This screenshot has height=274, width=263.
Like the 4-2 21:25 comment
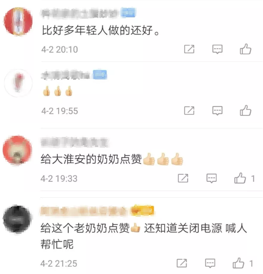[x=238, y=263]
